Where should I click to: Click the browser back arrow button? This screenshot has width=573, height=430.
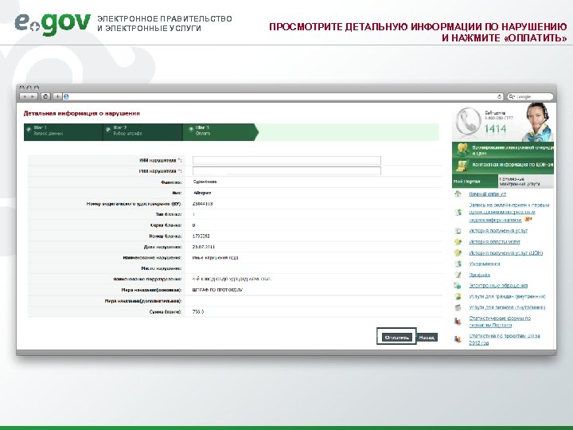25,96
